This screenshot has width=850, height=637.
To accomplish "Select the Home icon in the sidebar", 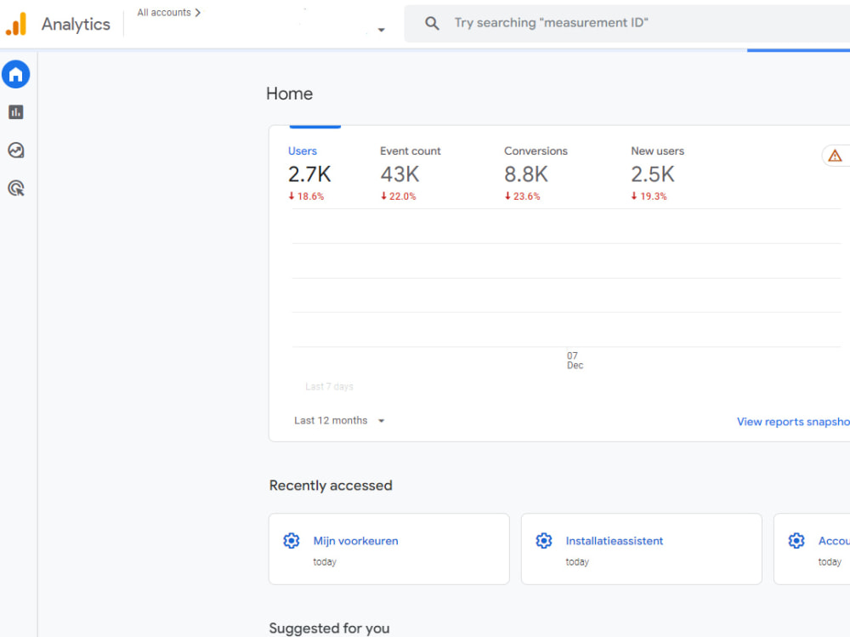I will 15,74.
